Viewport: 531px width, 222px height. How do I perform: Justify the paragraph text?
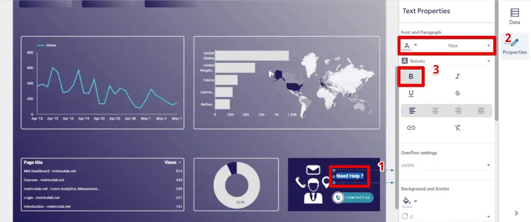[481, 110]
